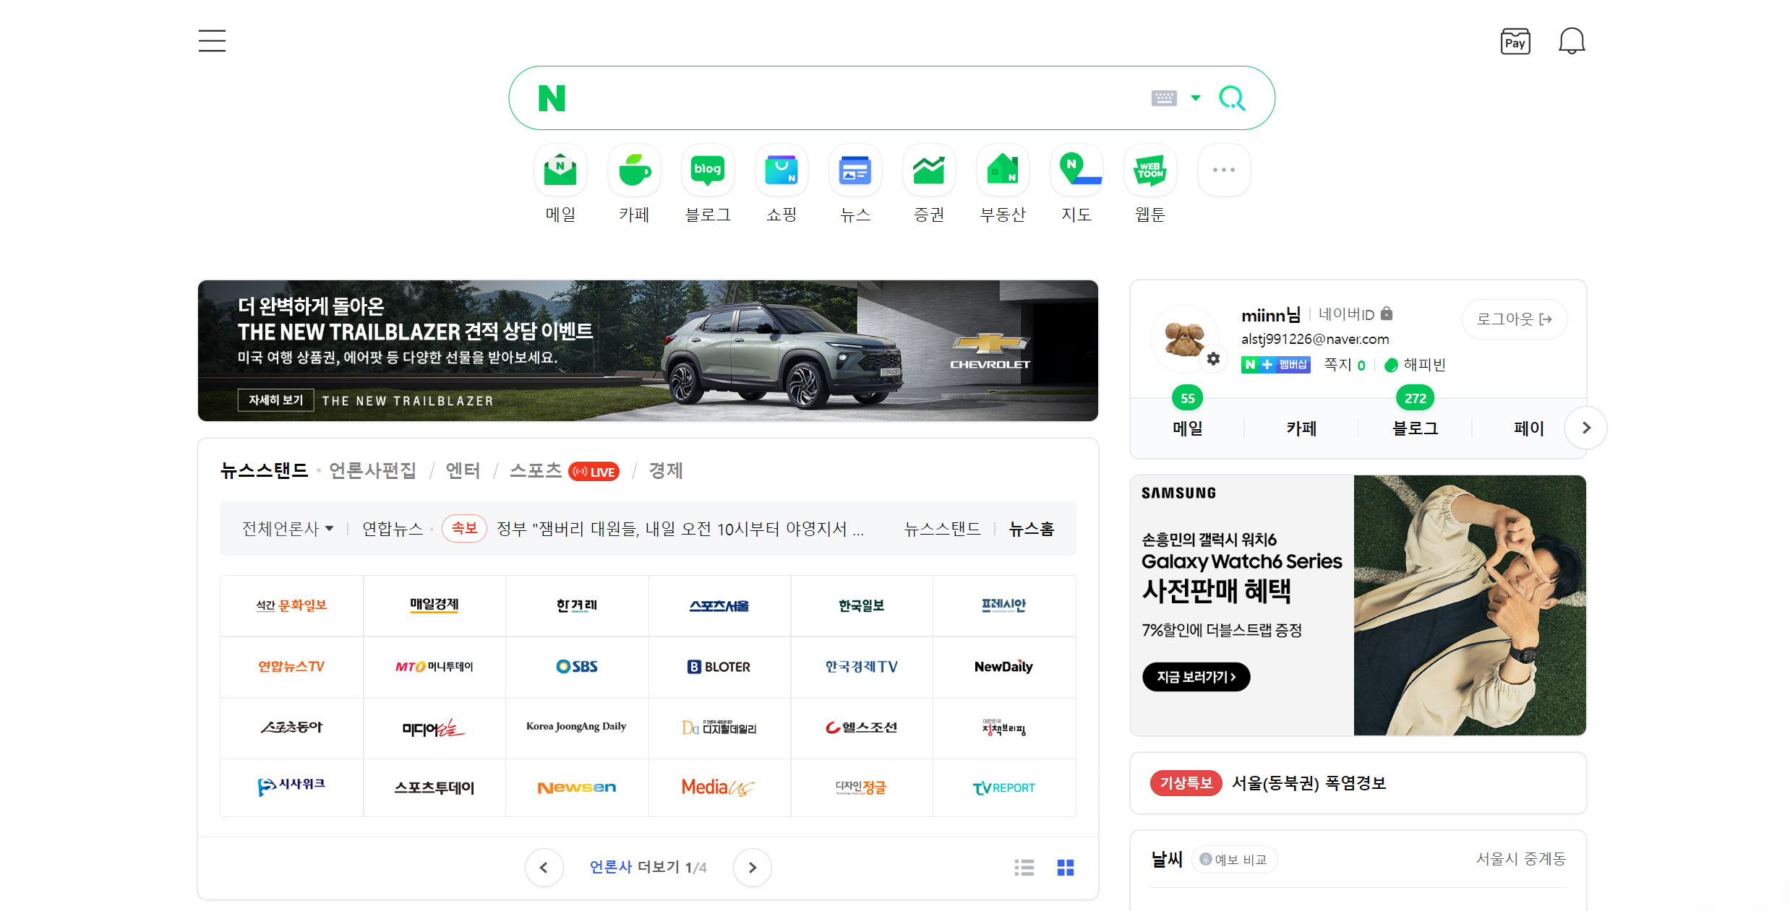Open the TV REPORT press logo
This screenshot has height=911, width=1790.
coord(1003,787)
